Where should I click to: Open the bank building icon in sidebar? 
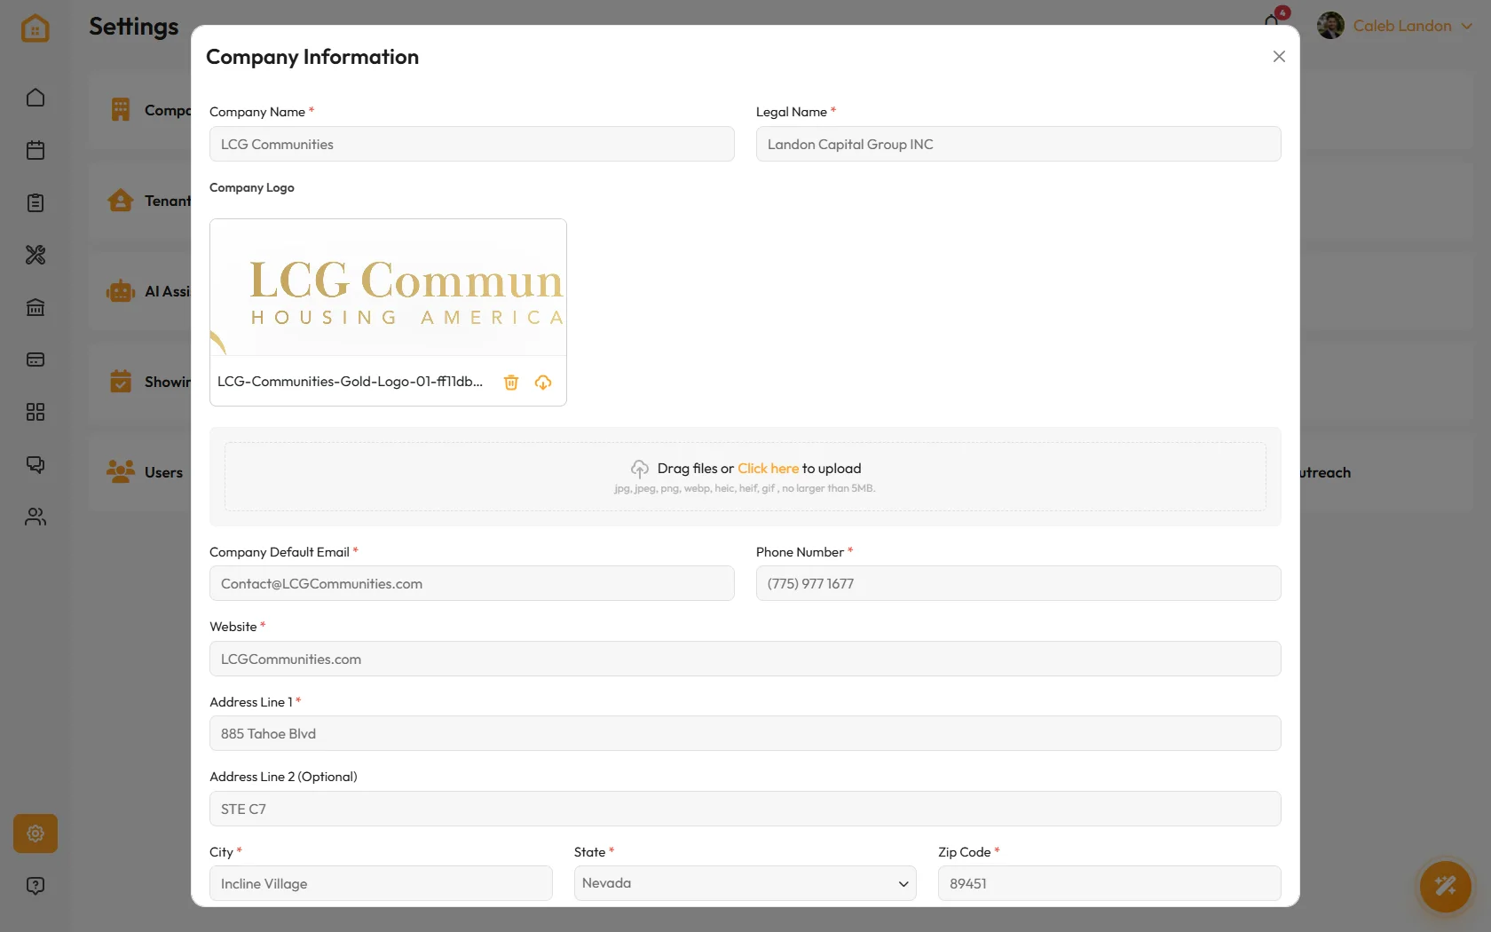coord(35,307)
